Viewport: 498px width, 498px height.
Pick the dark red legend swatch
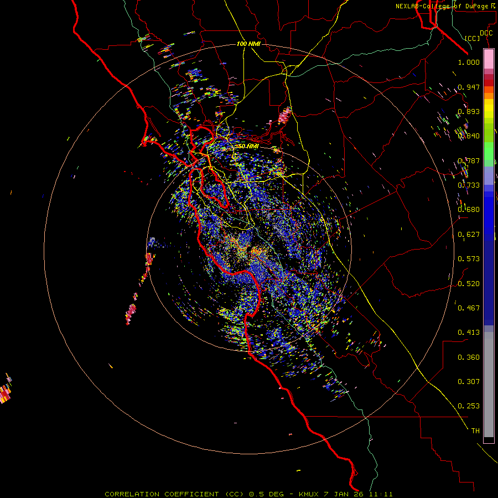(489, 82)
